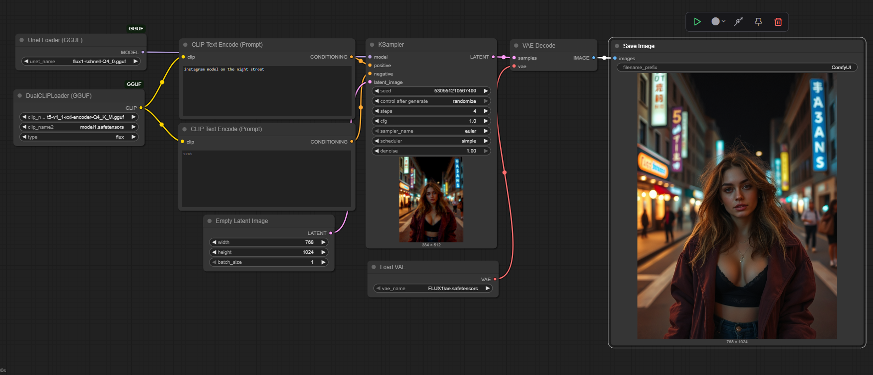Open the clip_name1 t5 encoder dropdown
Screen dimensions: 873x375
click(79, 117)
